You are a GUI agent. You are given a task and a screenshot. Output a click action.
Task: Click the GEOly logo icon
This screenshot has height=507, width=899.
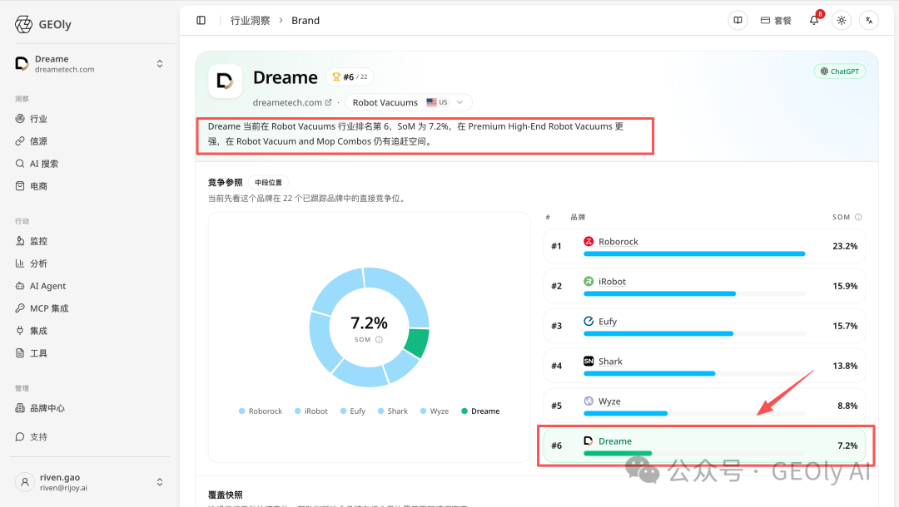click(x=23, y=24)
